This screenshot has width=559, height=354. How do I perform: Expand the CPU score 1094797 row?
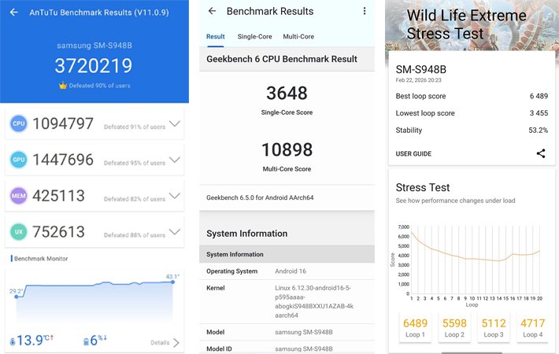pyautogui.click(x=175, y=124)
